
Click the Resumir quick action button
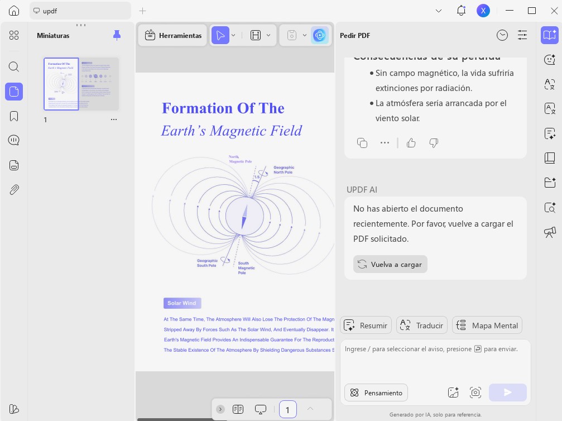click(x=366, y=326)
